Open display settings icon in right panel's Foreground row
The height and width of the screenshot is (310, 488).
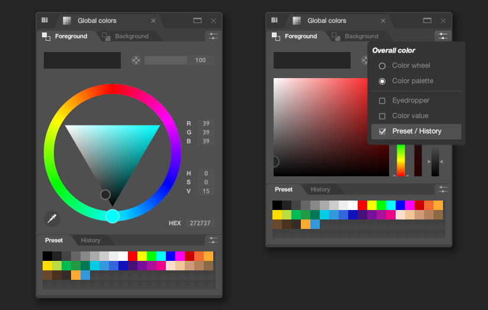point(443,36)
